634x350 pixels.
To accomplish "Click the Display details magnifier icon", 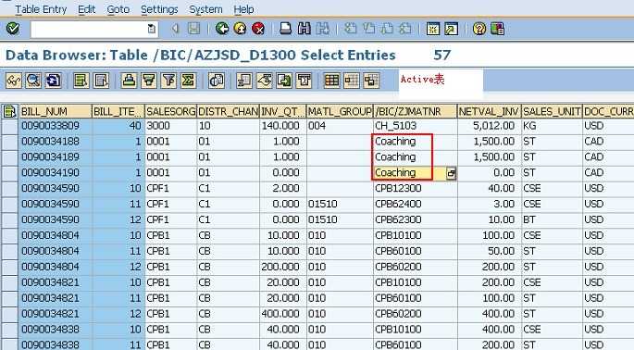I will tap(33, 81).
